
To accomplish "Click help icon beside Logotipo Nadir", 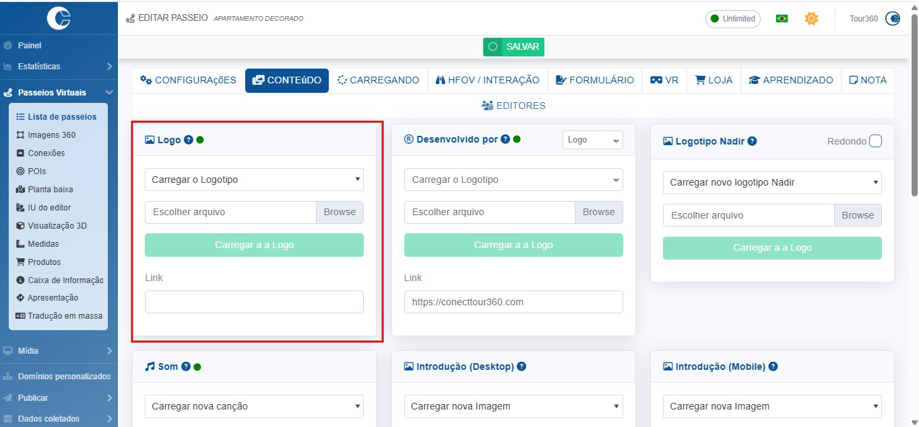I will pos(752,141).
